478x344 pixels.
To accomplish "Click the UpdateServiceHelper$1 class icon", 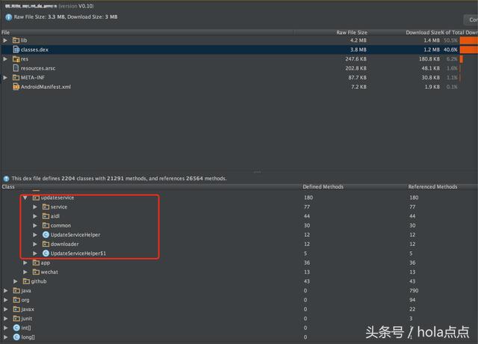I will tap(46, 254).
